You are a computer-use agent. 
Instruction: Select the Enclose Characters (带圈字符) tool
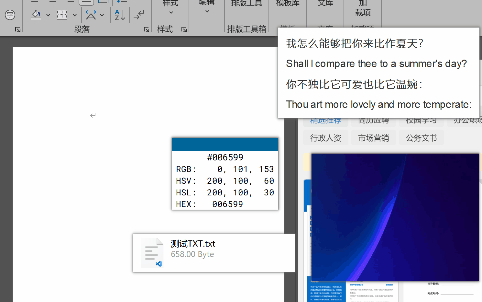[11, 15]
